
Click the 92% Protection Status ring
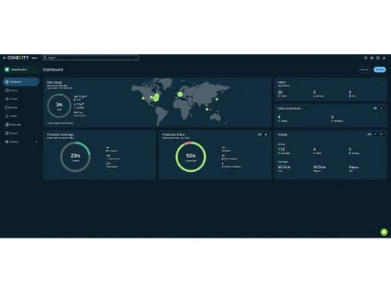pos(191,157)
